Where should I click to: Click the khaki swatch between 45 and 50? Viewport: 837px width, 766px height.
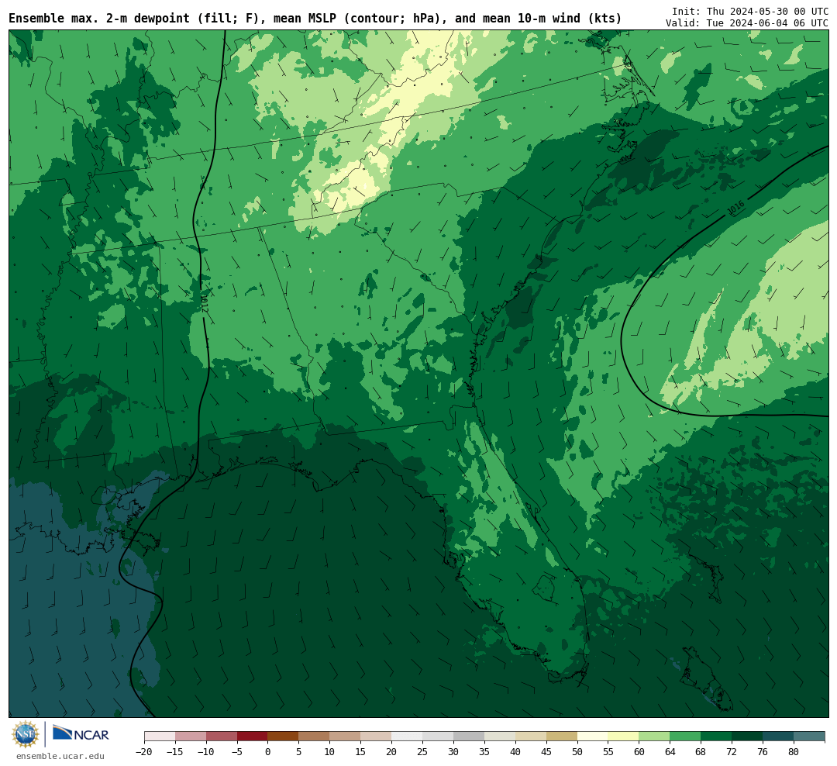(x=562, y=737)
